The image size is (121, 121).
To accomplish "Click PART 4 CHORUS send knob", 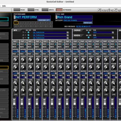I will pos(38,60).
